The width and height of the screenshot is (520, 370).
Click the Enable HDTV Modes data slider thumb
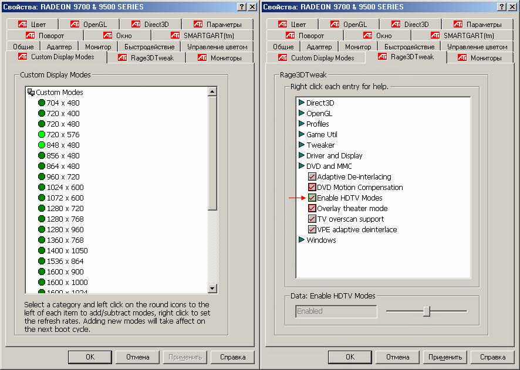pos(427,311)
